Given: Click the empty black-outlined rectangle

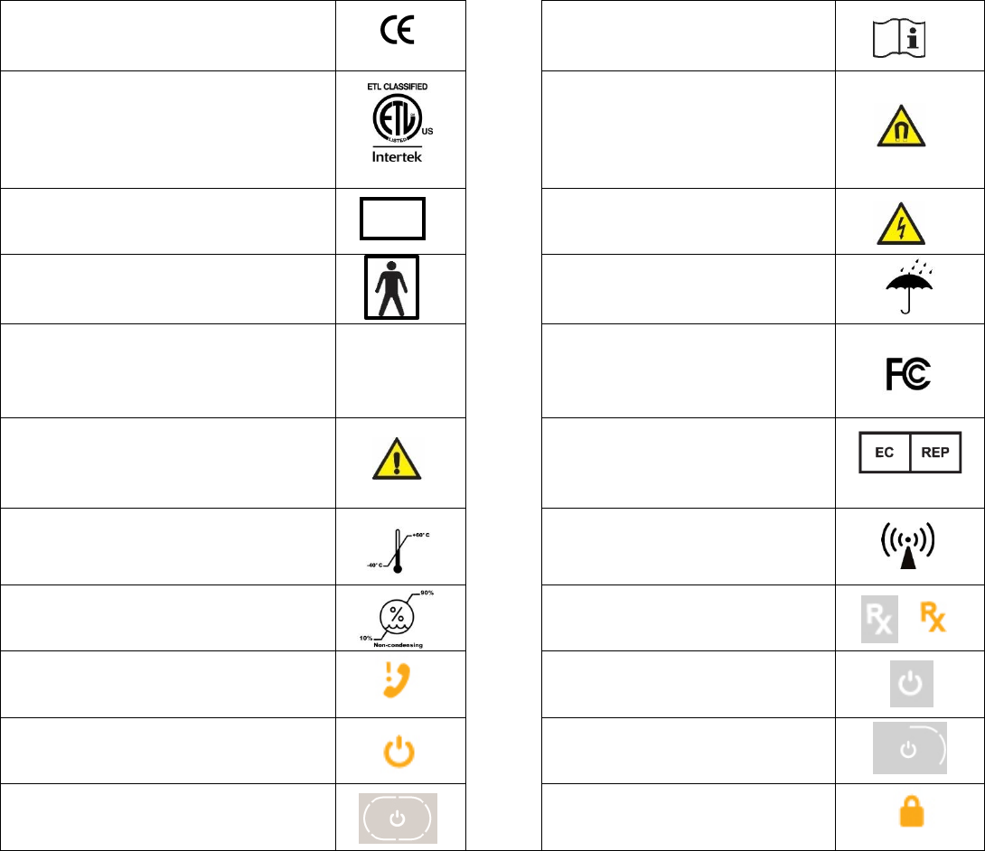Looking at the screenshot, I should 391,219.
